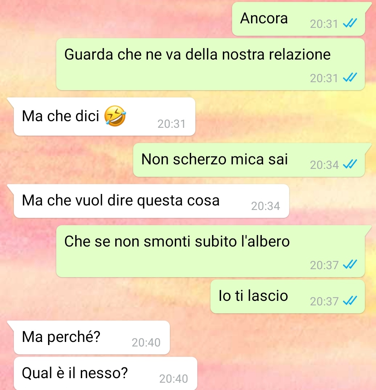The image size is (376, 390).
Task: Tap the 20:37 time on 'Io ti lascio'
Action: [324, 302]
